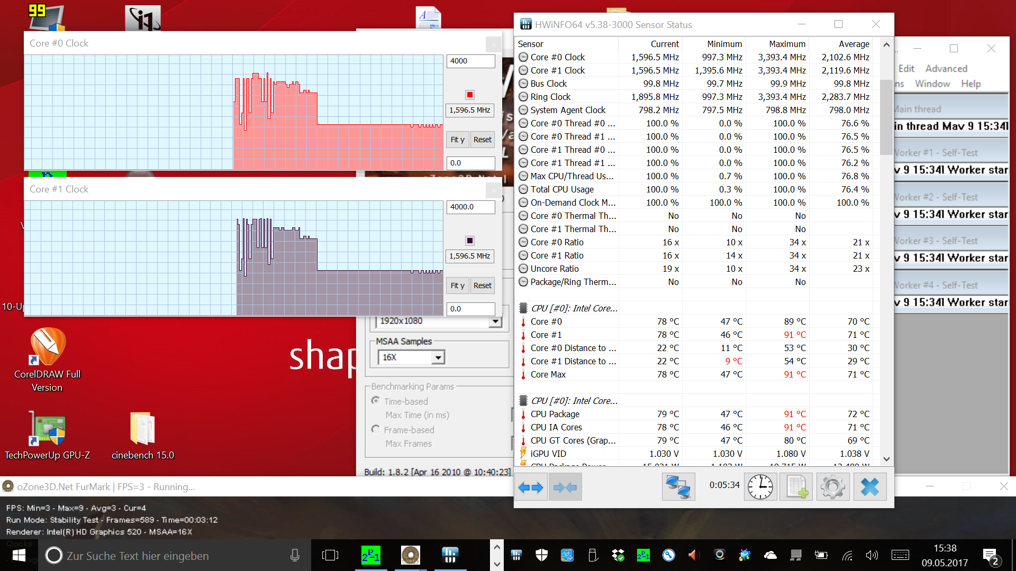Click the log file sheet icon

(796, 487)
